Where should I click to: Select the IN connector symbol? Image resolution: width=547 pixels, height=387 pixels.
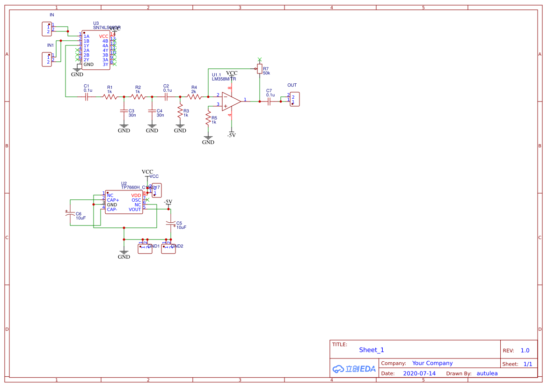click(x=47, y=29)
